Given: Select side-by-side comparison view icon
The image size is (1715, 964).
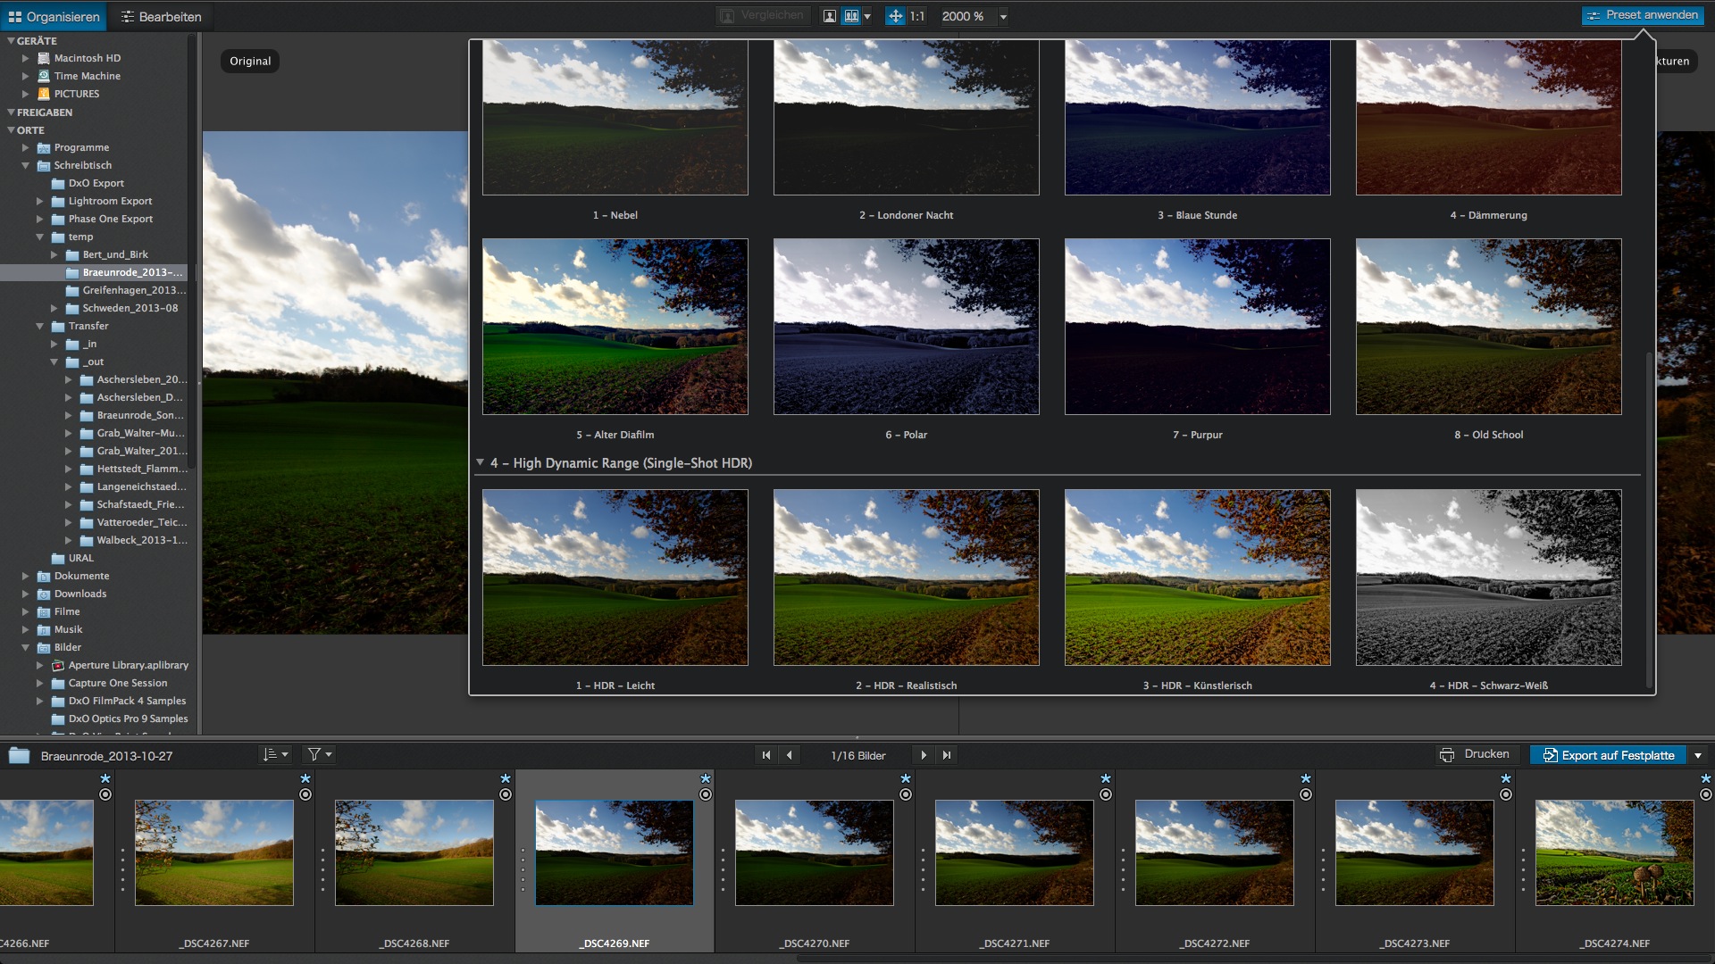Looking at the screenshot, I should tap(851, 16).
